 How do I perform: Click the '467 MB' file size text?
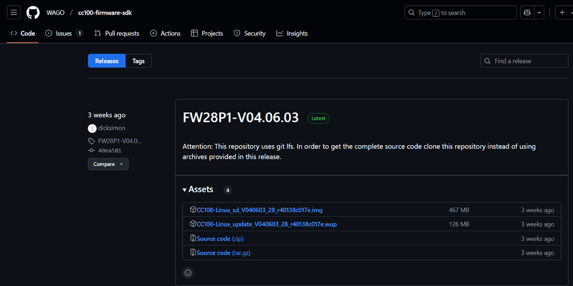(x=459, y=210)
